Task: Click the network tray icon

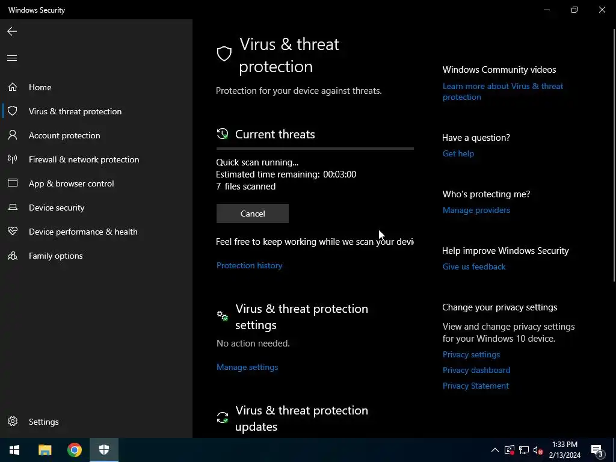Action: (x=524, y=450)
